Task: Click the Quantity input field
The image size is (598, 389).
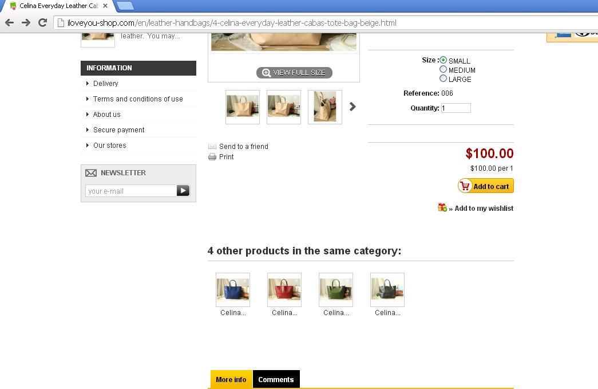Action: pyautogui.click(x=456, y=108)
